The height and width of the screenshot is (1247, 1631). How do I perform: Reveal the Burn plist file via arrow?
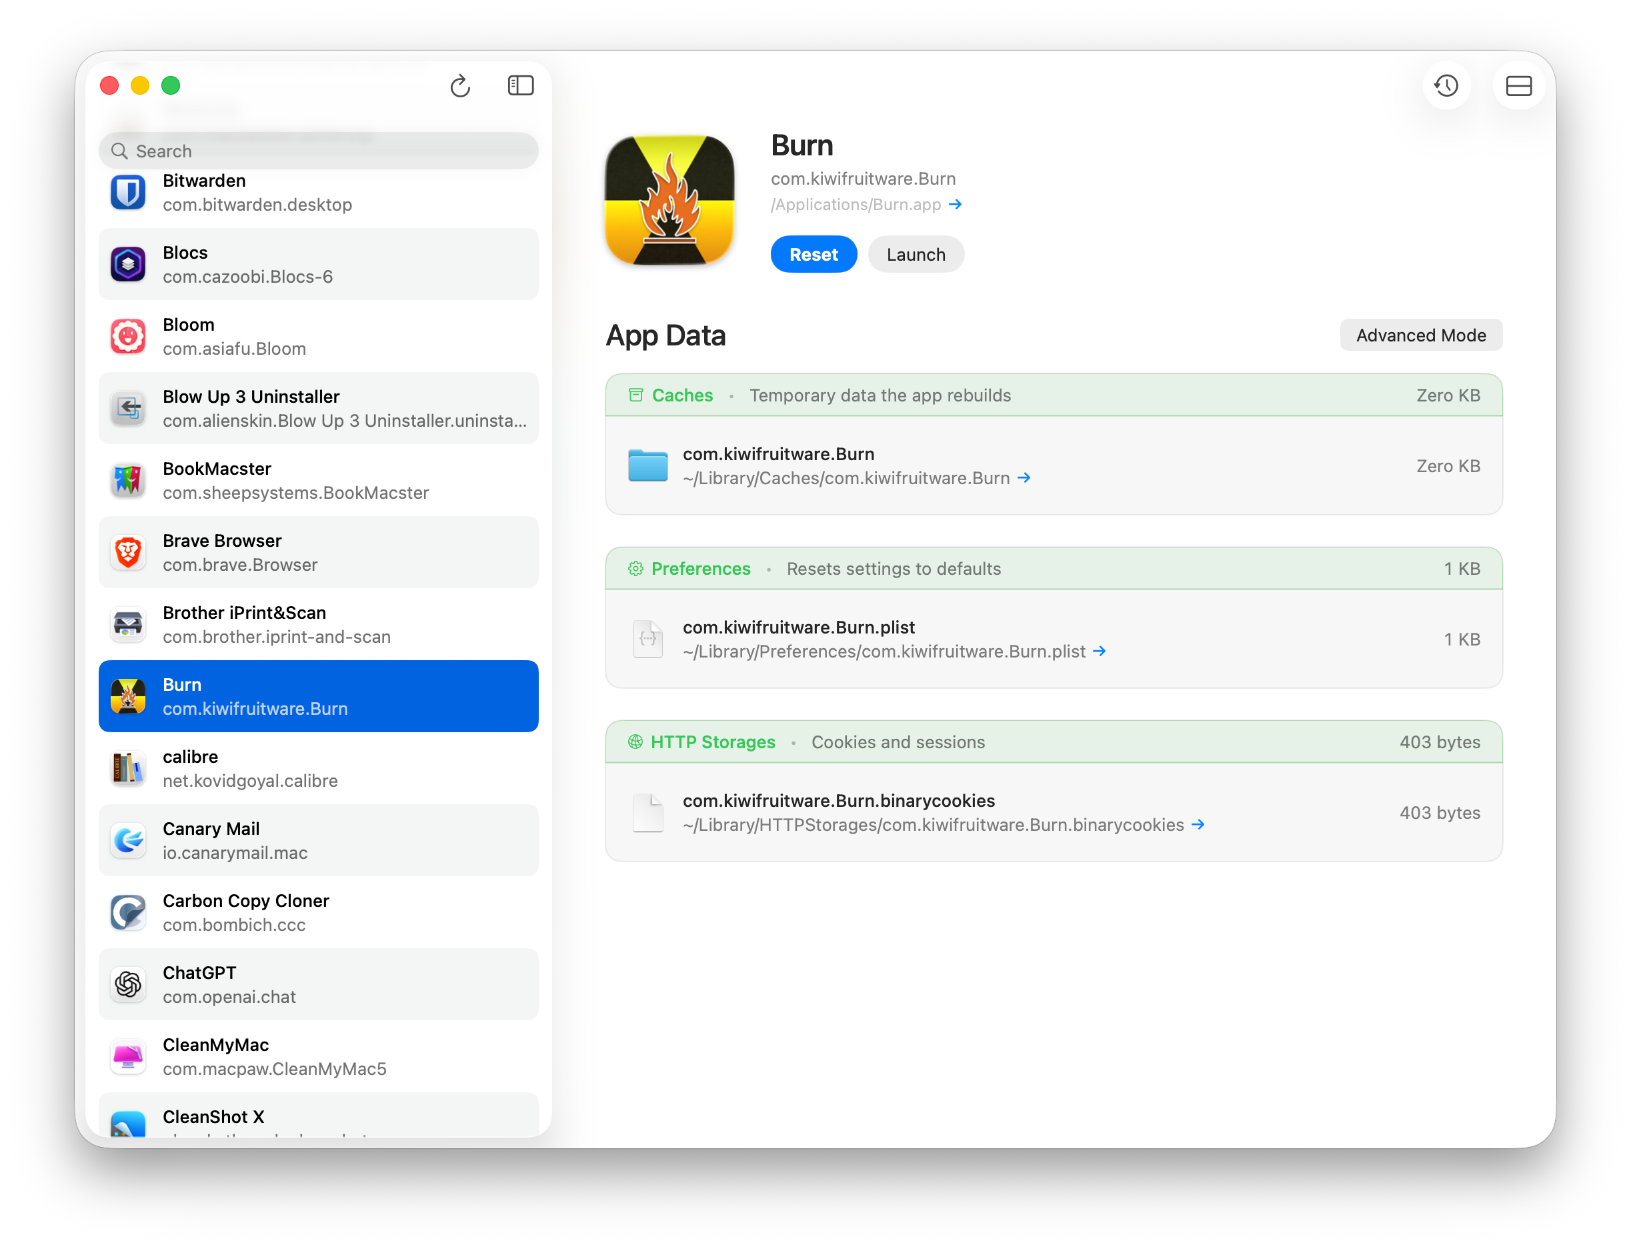[1100, 651]
